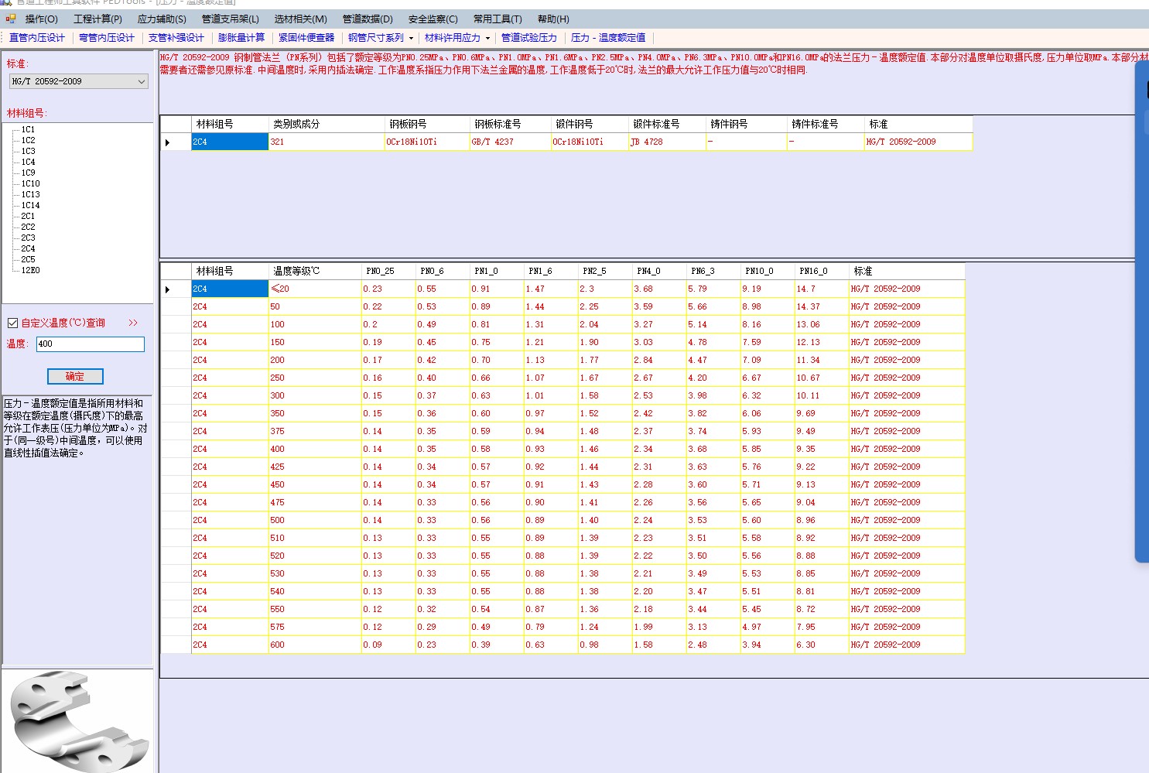Expand the 材料许用应力 dropdown arrow

(x=487, y=38)
